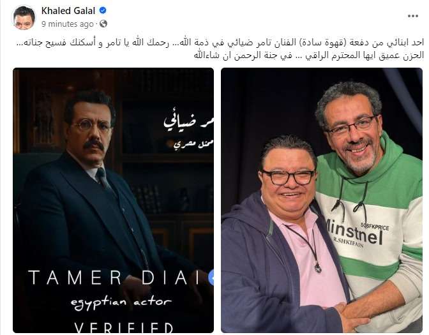Click the globe public audience icon
Image resolution: width=429 pixels, height=335 pixels.
[x=103, y=24]
